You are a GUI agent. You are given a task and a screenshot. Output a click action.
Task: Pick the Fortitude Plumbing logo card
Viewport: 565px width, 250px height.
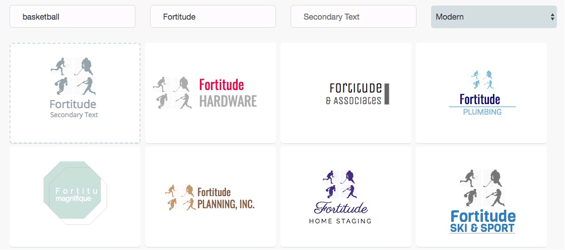(481, 93)
